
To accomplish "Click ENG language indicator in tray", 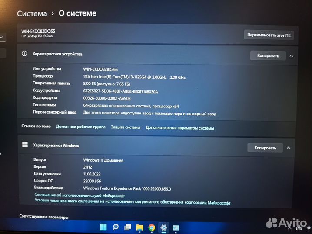I will [x=299, y=228].
